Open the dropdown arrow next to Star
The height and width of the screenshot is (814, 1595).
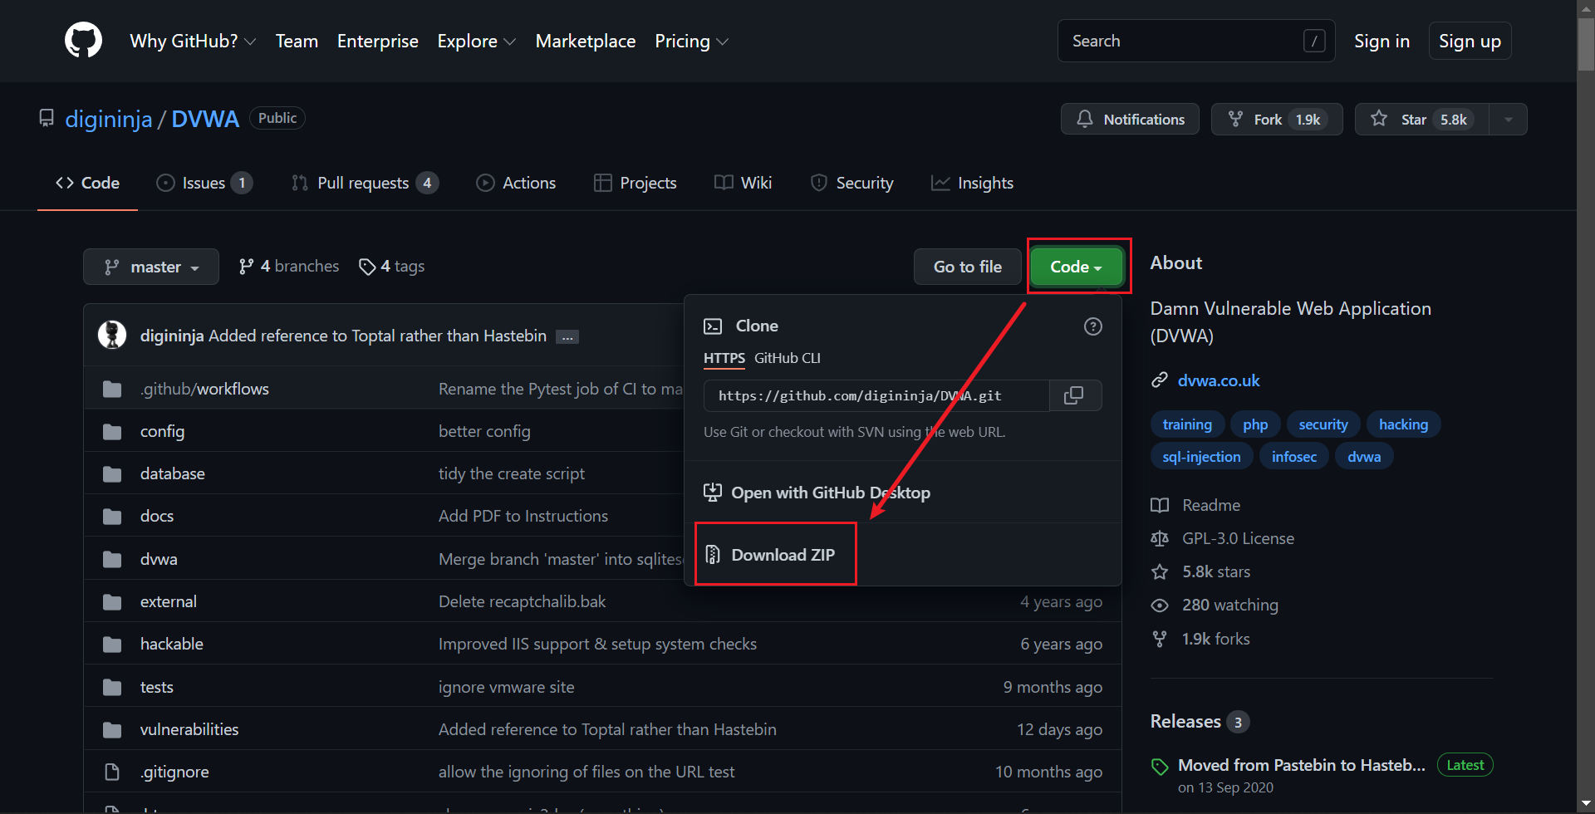coord(1509,119)
